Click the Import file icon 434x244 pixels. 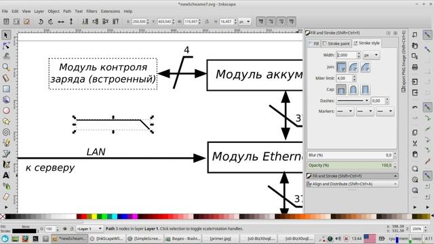(414, 82)
